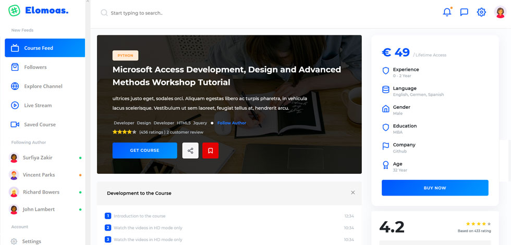This screenshot has height=245, width=511.
Task: Click the number 1 lesson badge
Action: 108,216
